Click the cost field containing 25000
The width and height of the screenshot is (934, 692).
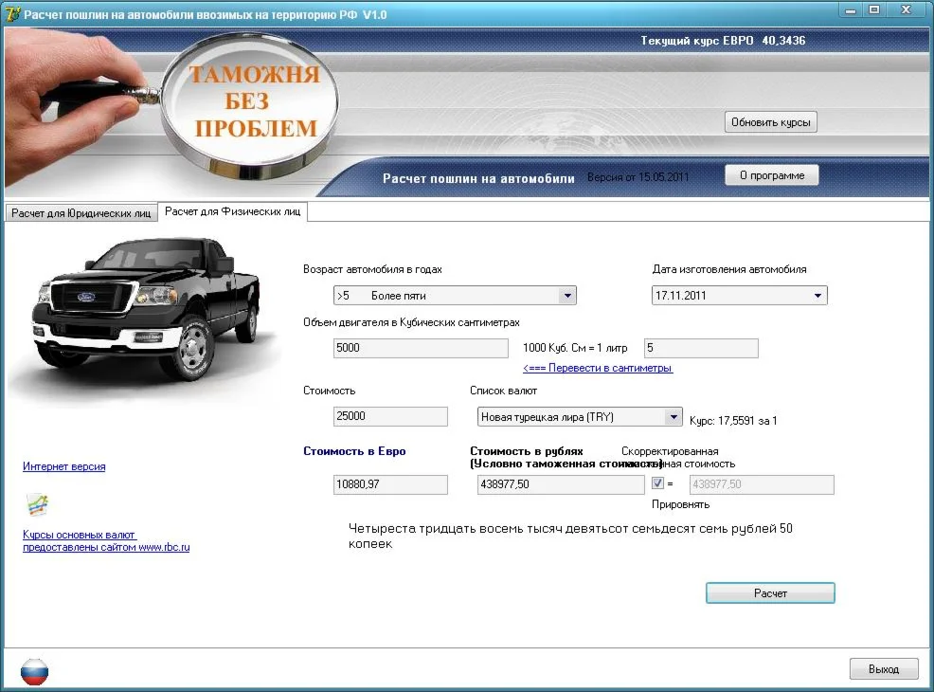click(389, 416)
